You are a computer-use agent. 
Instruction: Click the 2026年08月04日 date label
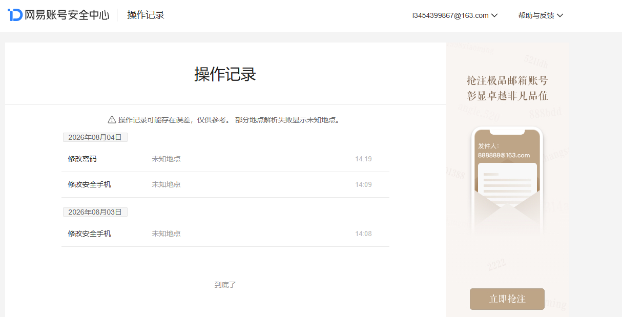click(x=95, y=137)
